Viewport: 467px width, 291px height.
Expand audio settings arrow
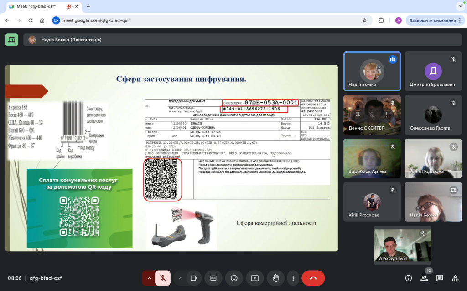[x=149, y=278]
